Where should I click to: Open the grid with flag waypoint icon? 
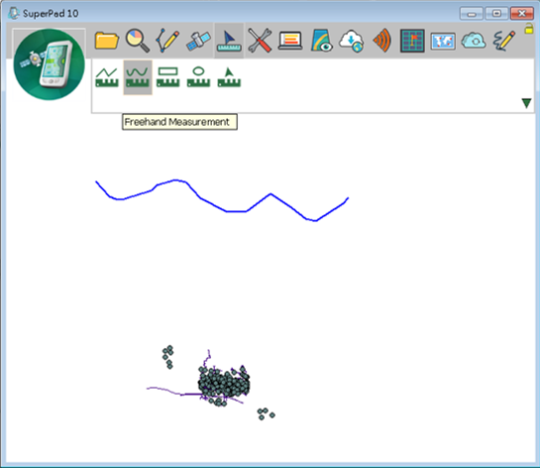click(412, 41)
